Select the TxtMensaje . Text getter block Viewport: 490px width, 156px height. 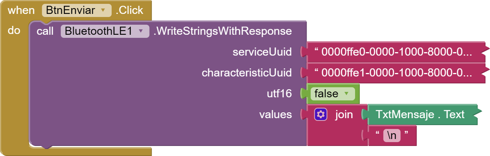coord(420,114)
